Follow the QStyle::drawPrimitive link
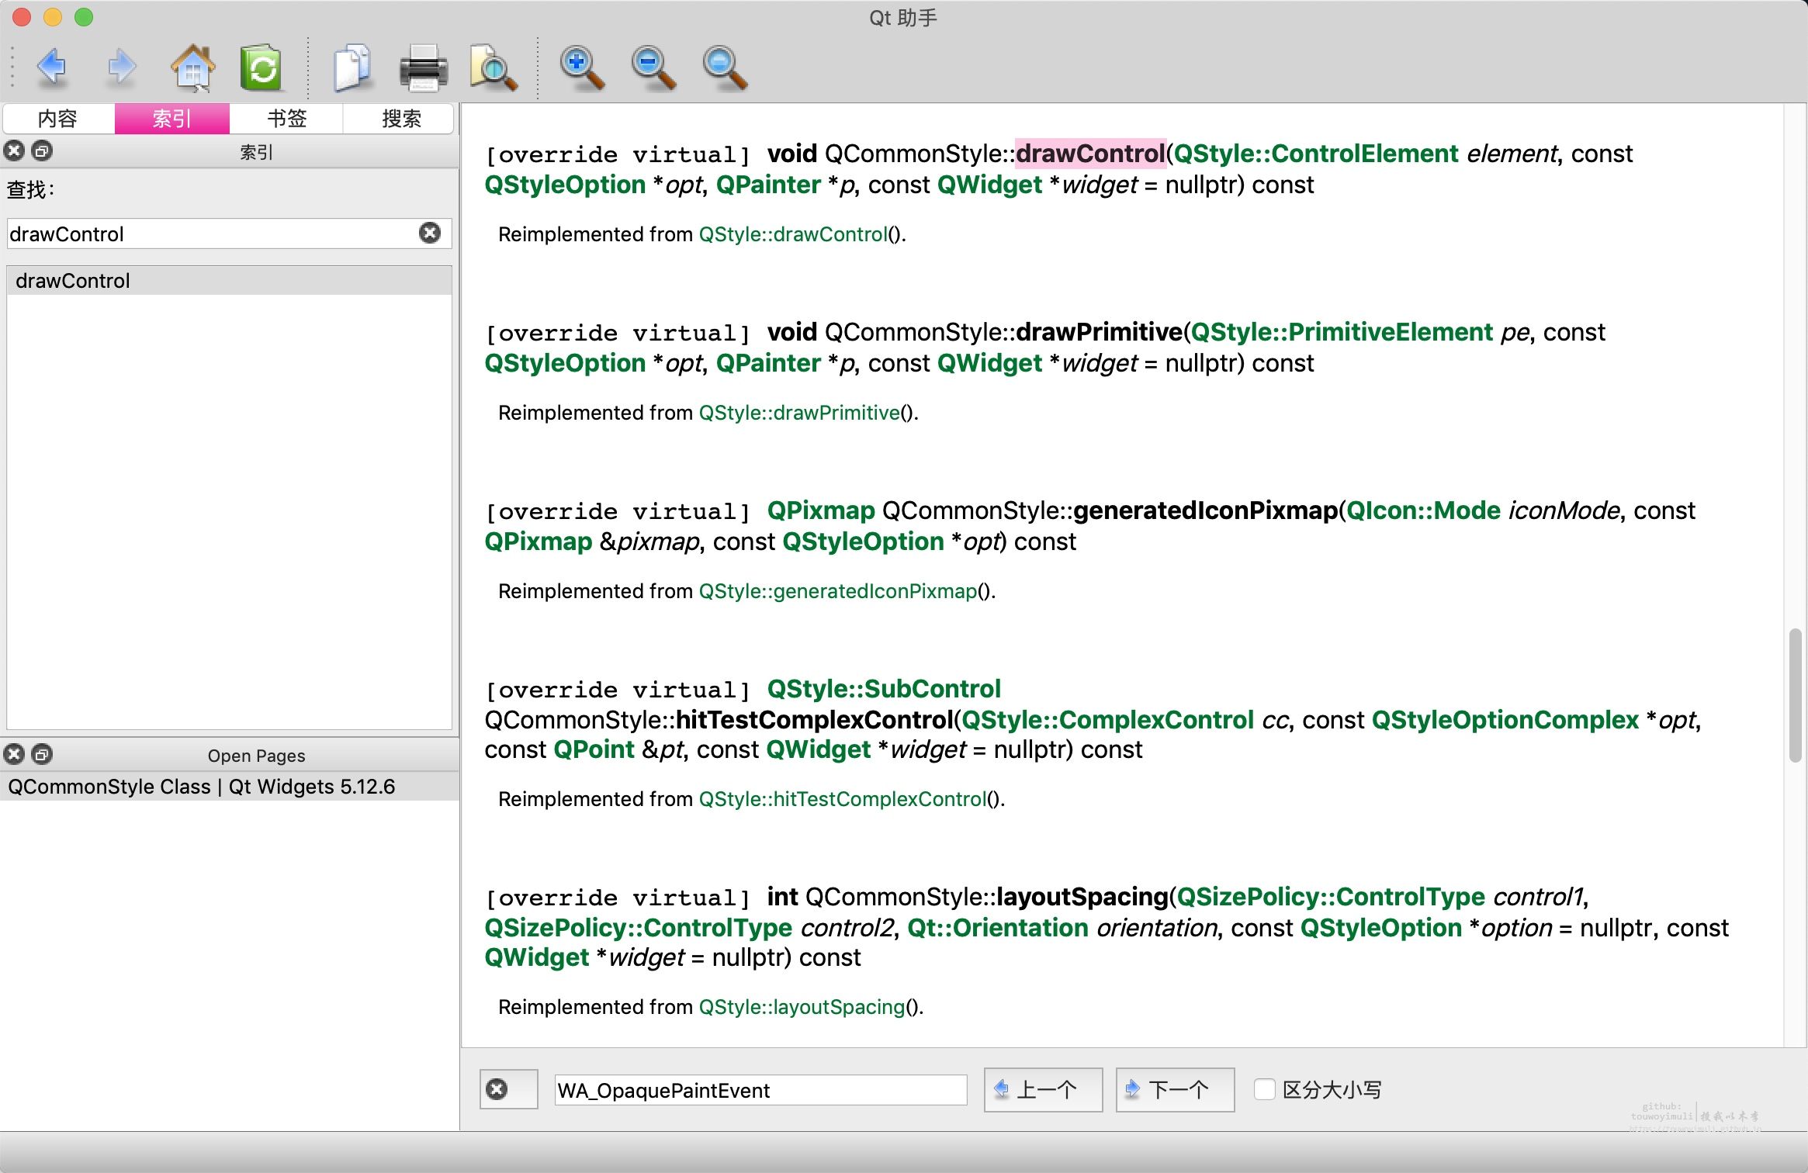This screenshot has height=1173, width=1808. 799,413
